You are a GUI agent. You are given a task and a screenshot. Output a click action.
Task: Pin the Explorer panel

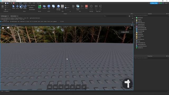click(167, 14)
